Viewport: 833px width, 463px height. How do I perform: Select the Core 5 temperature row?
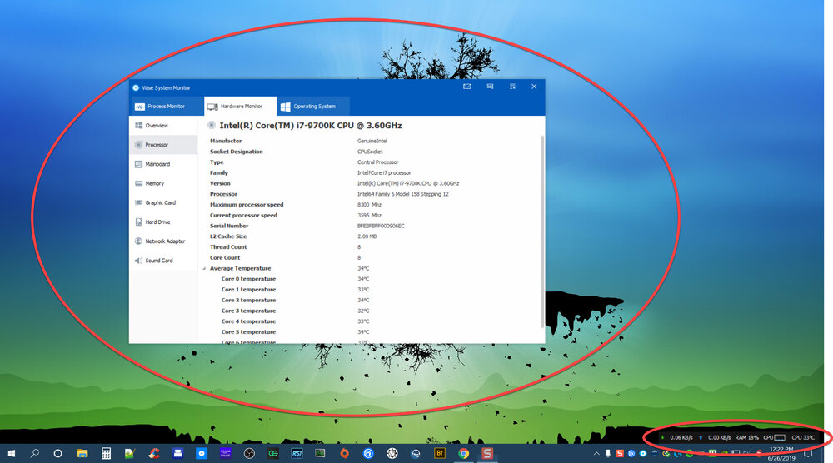click(371, 332)
